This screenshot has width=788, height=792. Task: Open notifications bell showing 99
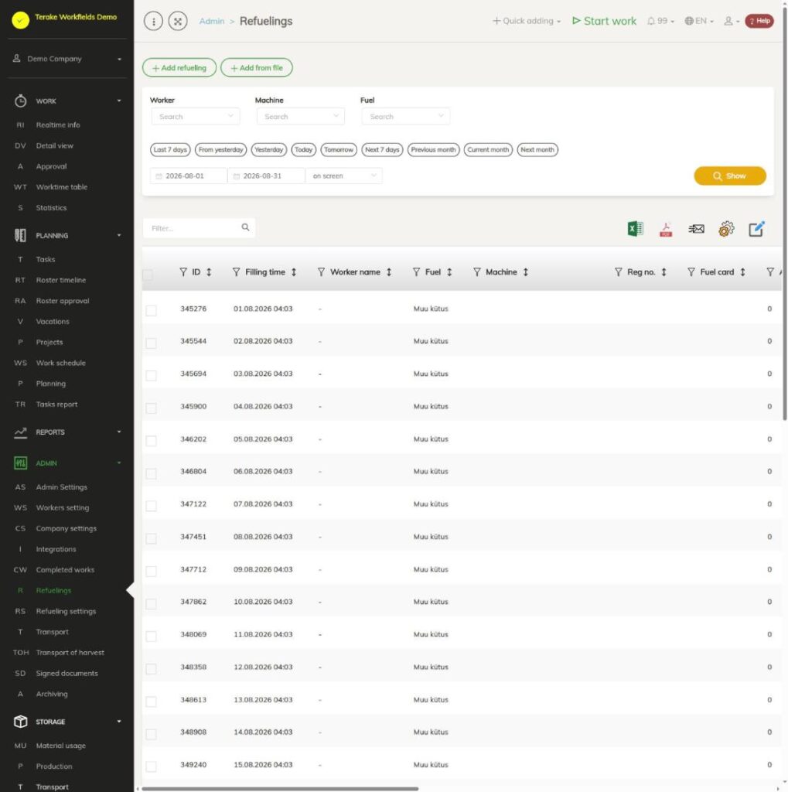pyautogui.click(x=660, y=21)
